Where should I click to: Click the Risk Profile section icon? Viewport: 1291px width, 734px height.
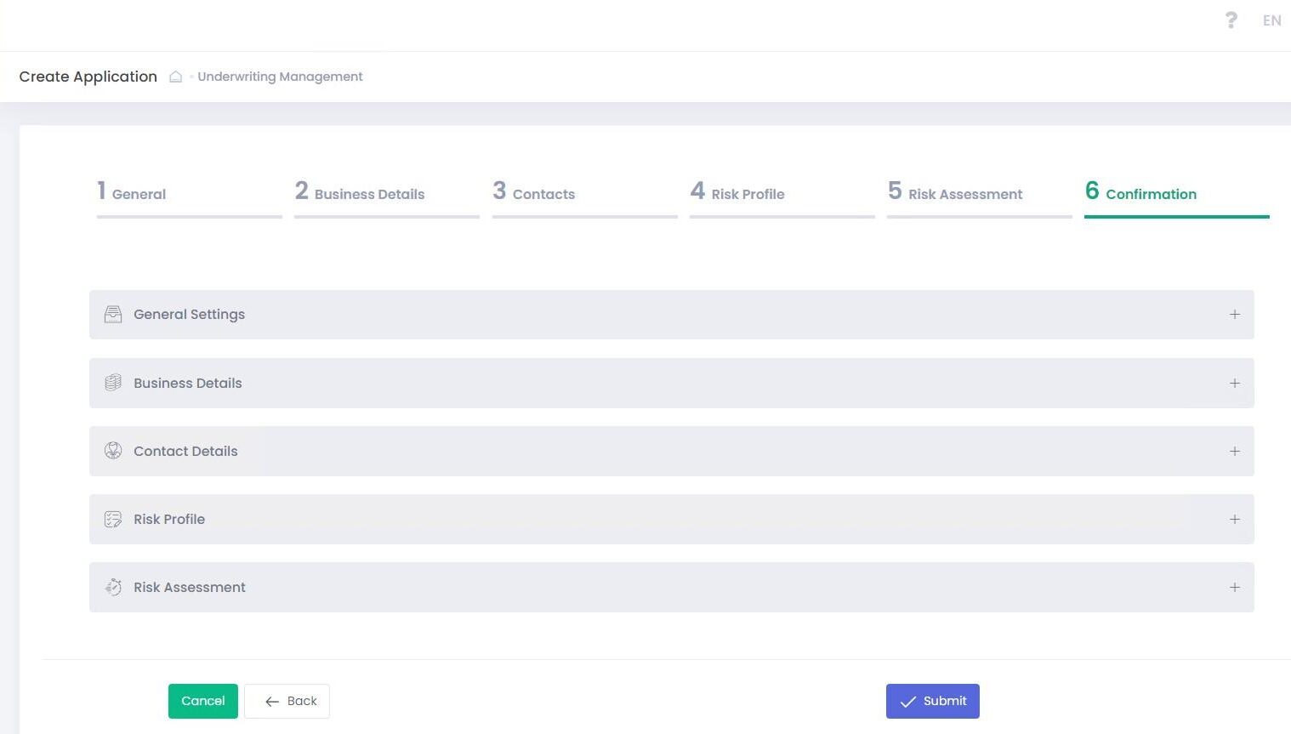(x=113, y=519)
